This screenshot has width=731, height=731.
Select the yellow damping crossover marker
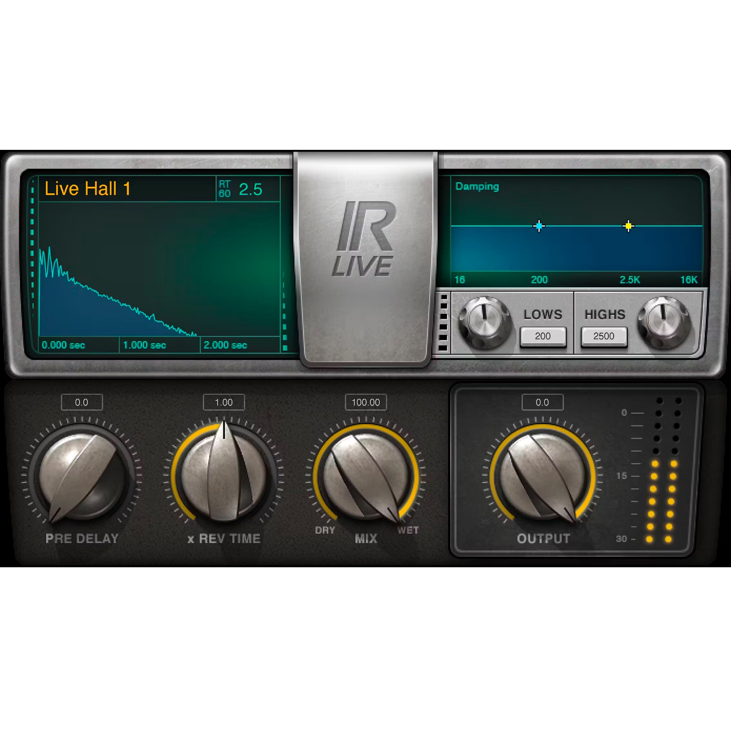[x=628, y=225]
